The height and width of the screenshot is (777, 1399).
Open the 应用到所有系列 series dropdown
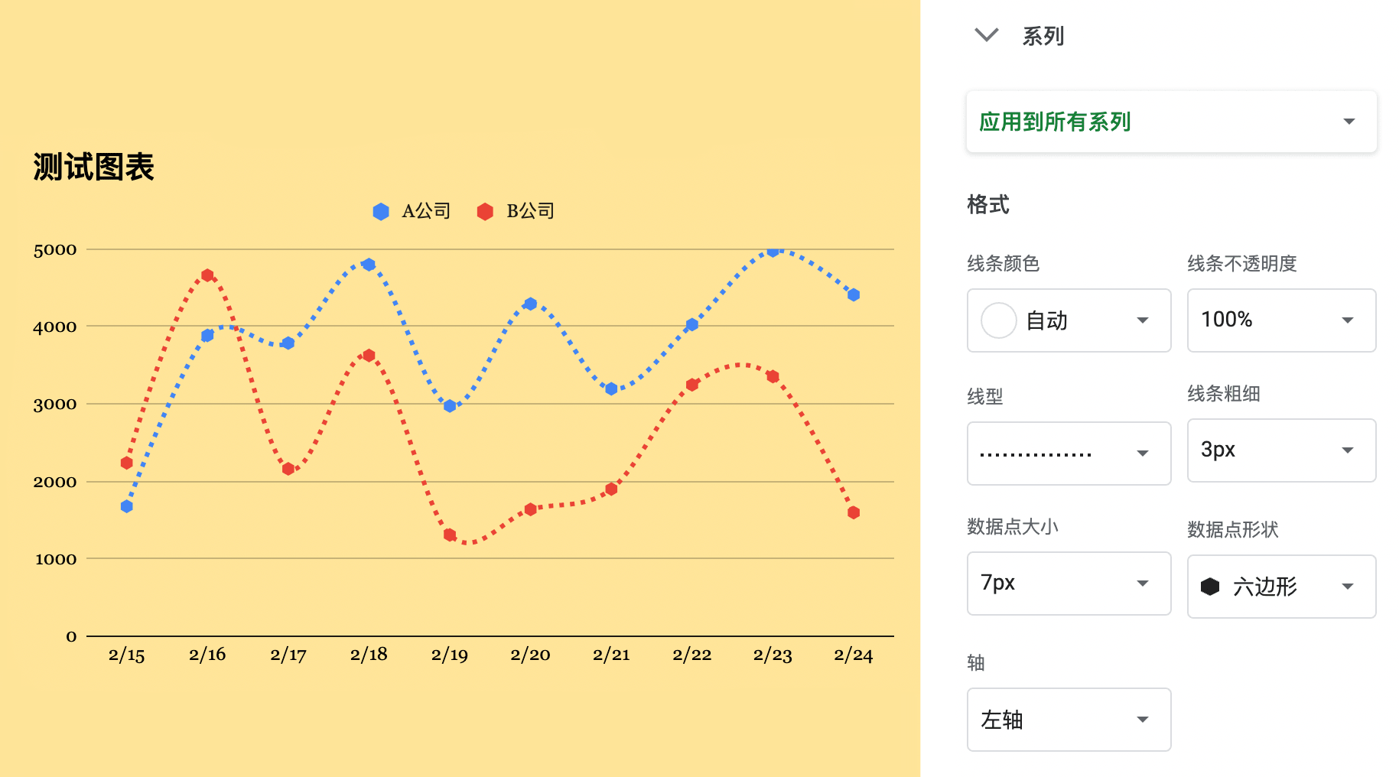1171,122
